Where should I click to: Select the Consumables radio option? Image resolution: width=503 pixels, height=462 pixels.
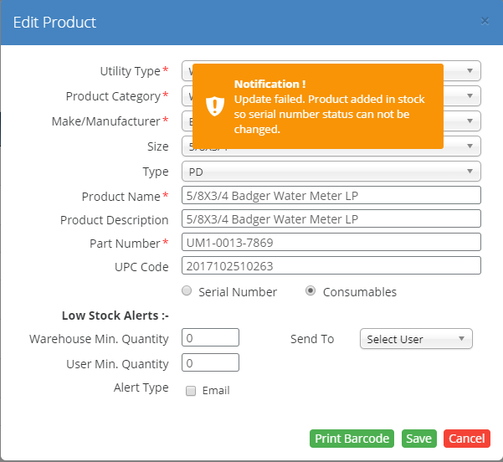pos(311,291)
